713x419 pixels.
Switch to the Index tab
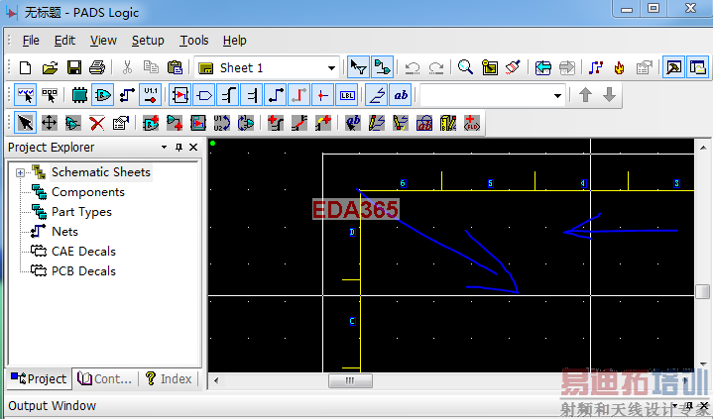[x=169, y=378]
